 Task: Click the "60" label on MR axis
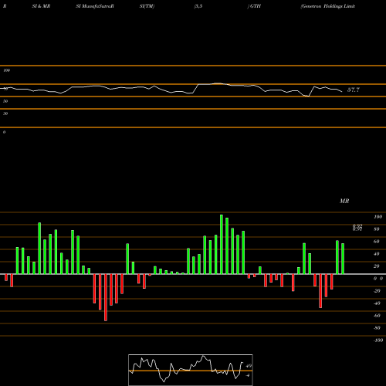click(x=377, y=242)
